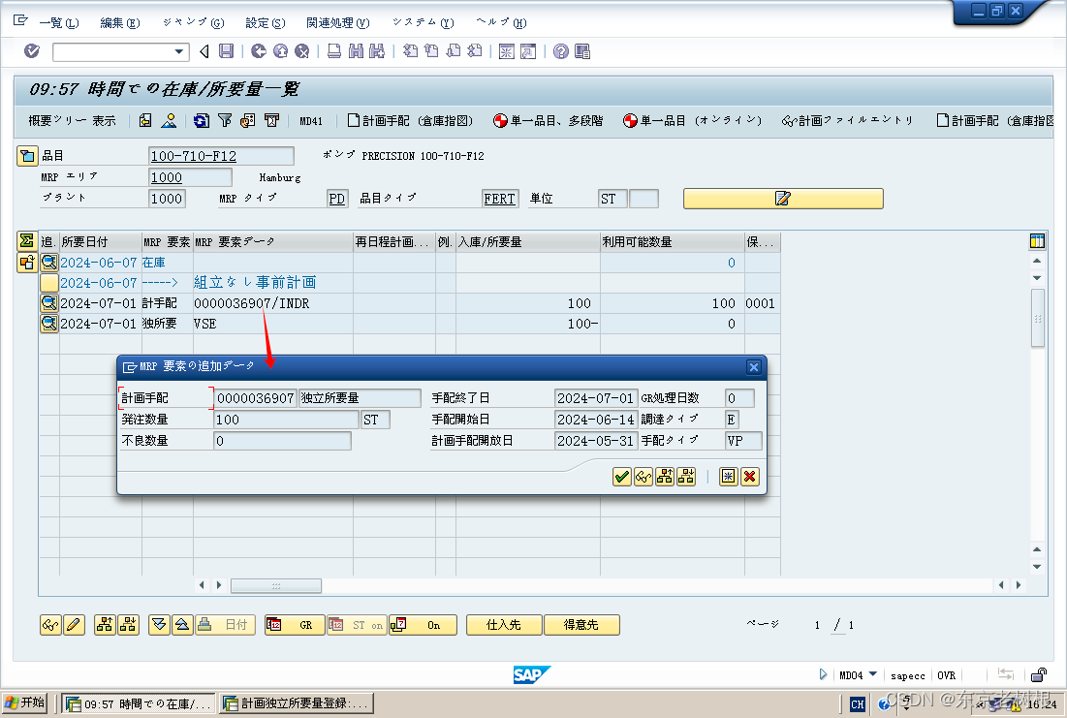Open Find with the binoculars icon
Screen dimensions: 1067x718
[x=355, y=51]
